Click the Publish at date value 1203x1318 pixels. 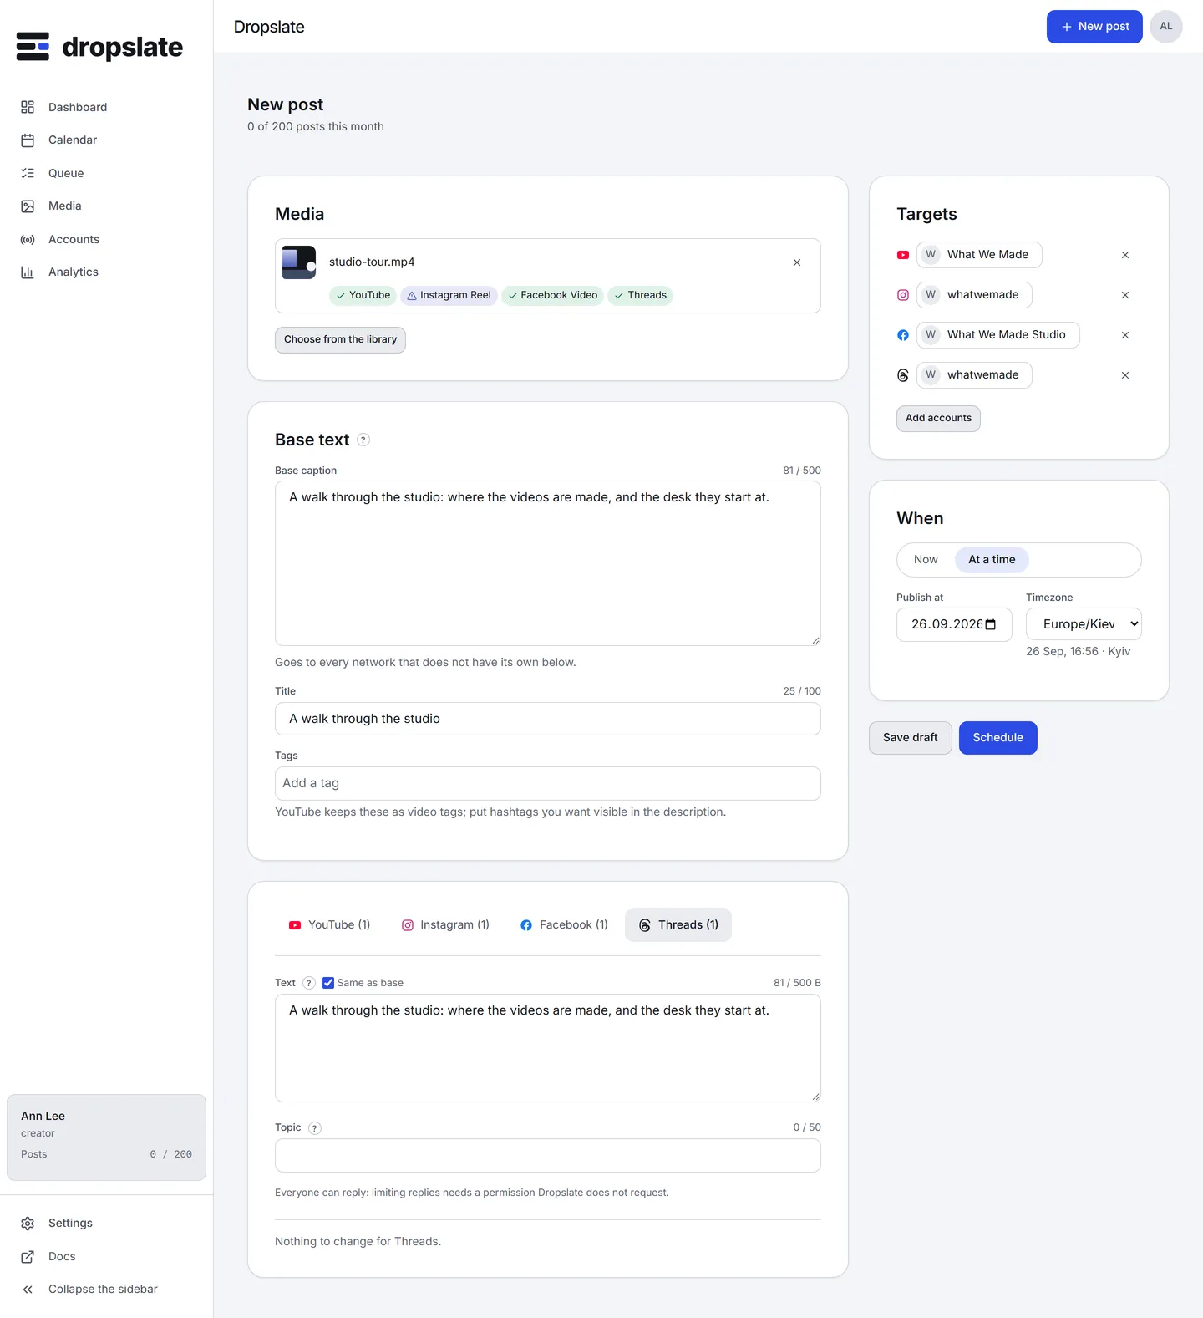pyautogui.click(x=947, y=625)
